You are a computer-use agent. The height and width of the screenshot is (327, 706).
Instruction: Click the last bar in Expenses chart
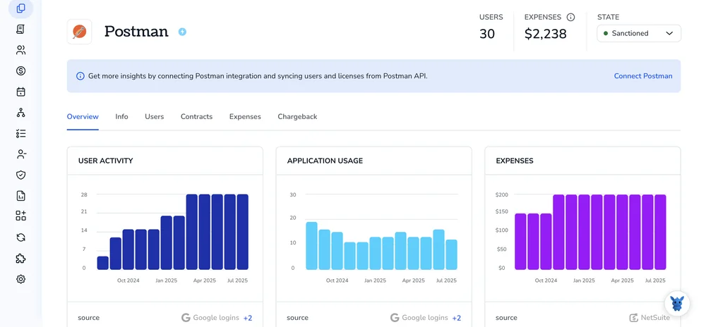click(x=661, y=232)
